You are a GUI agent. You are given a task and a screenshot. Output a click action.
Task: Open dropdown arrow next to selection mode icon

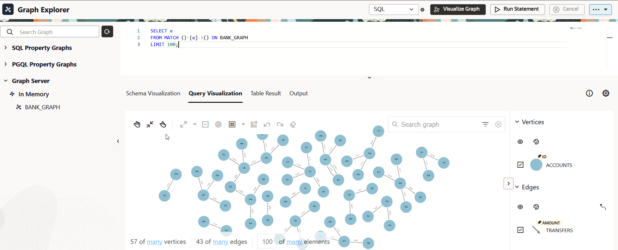(243, 125)
